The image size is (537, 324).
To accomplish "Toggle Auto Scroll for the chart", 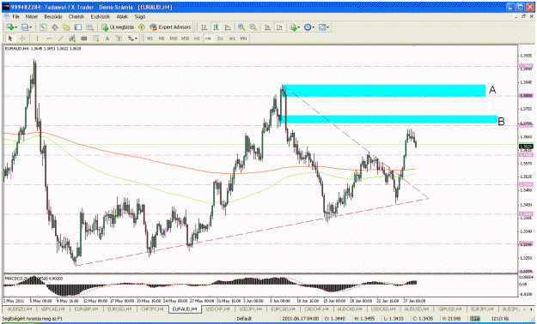I will [x=267, y=27].
